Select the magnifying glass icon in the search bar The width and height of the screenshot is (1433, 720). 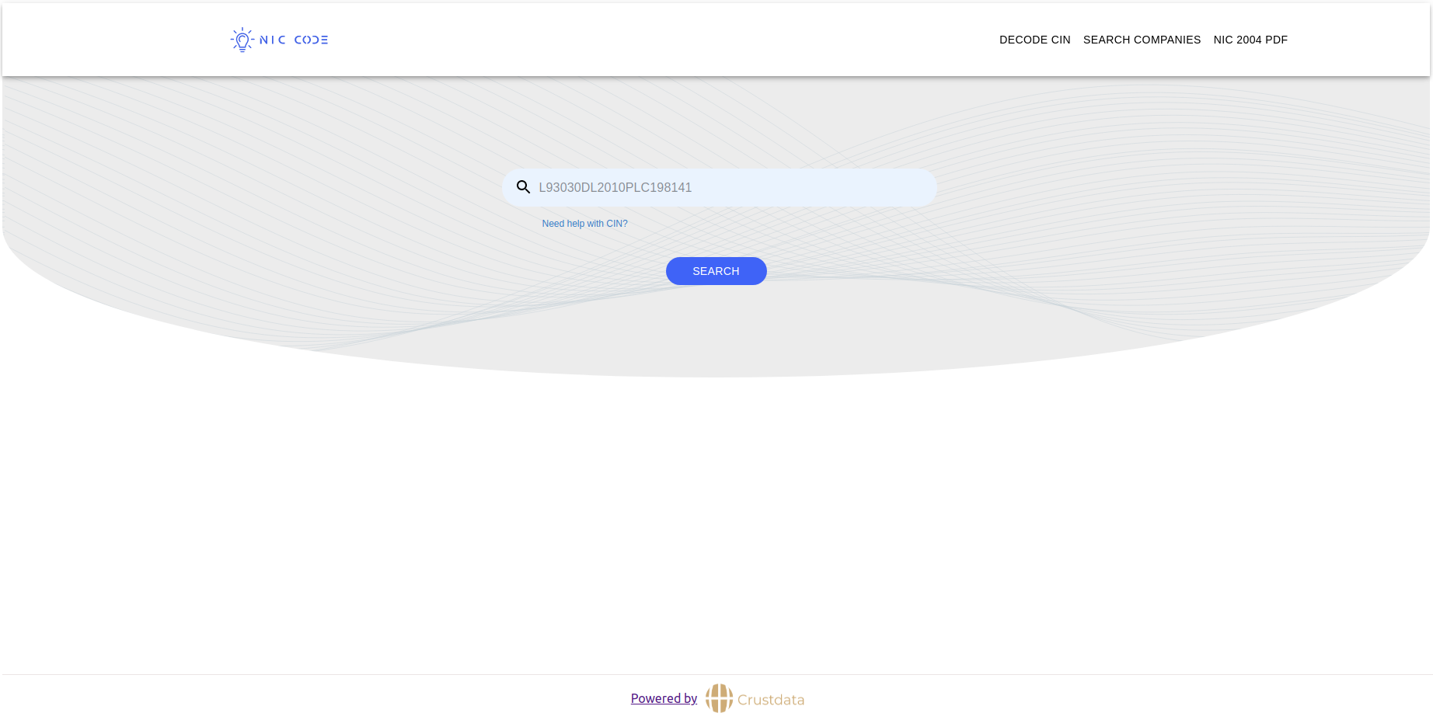point(523,187)
